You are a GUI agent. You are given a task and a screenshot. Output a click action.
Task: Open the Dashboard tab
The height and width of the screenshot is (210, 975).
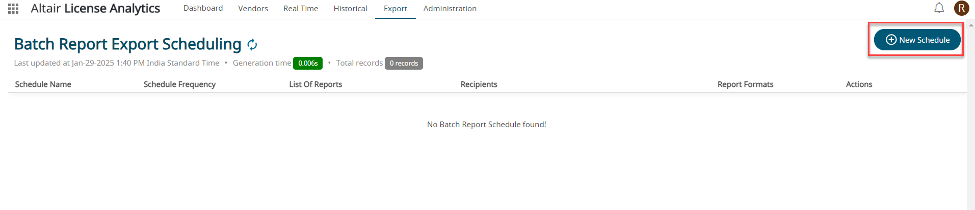point(203,9)
